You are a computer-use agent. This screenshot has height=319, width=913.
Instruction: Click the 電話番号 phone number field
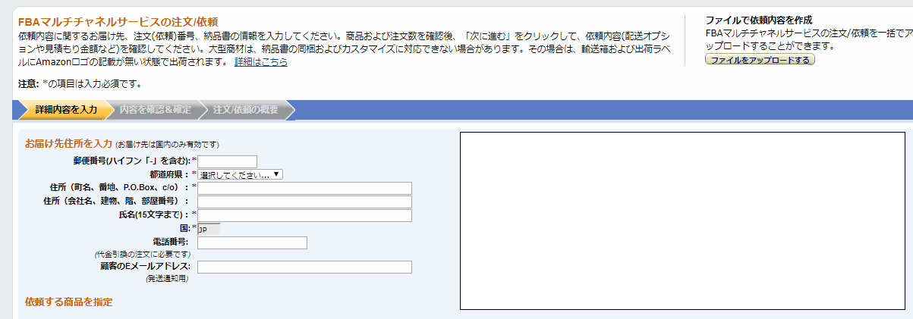[x=252, y=242]
